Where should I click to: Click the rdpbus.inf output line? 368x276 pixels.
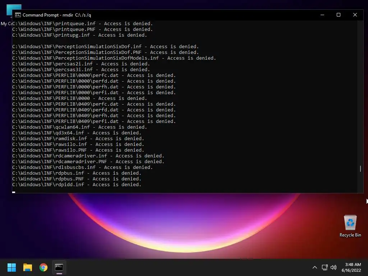(77, 173)
